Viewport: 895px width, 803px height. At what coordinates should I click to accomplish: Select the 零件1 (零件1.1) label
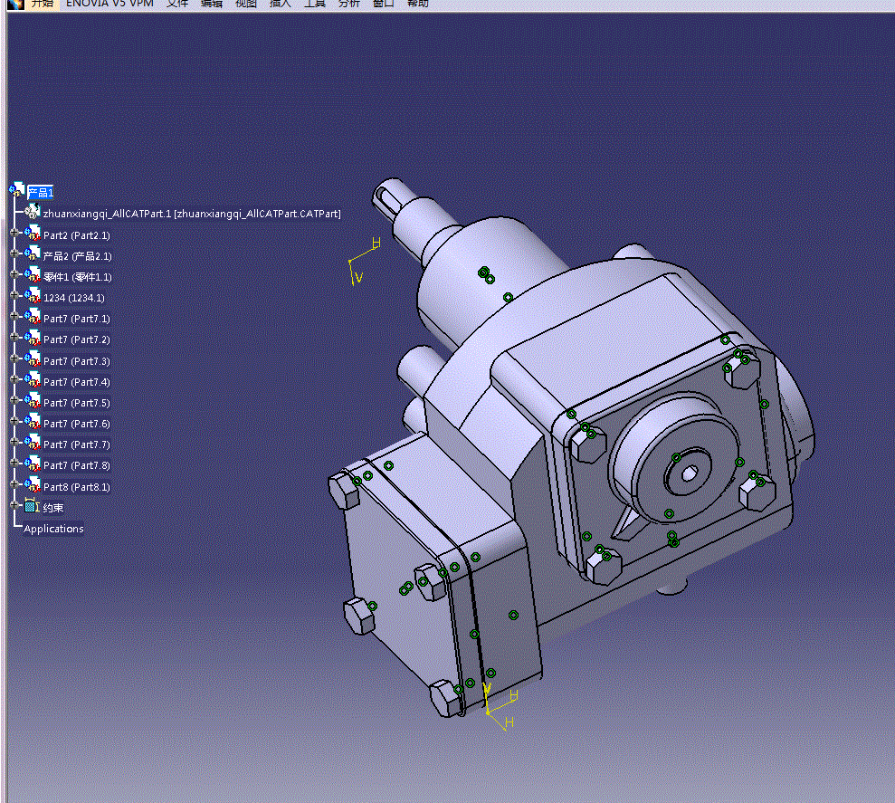pyautogui.click(x=77, y=277)
